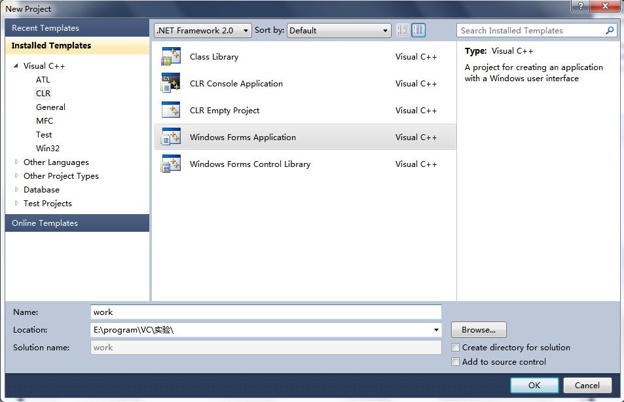This screenshot has height=402, width=624.
Task: Expand the Other Project Types node
Action: [16, 175]
